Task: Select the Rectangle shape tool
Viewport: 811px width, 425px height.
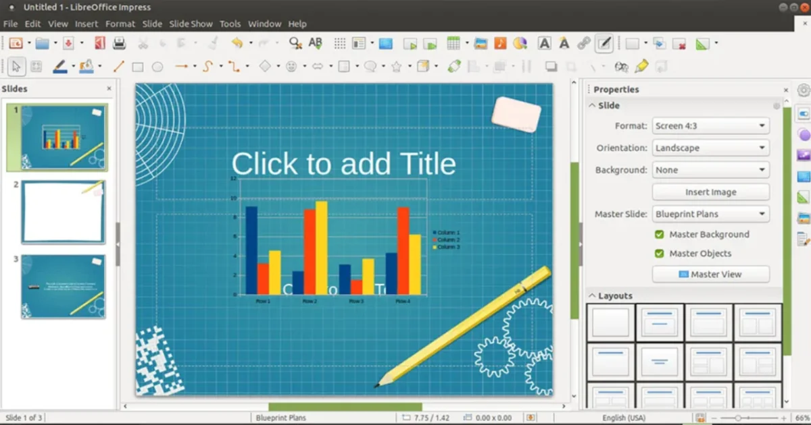Action: 137,67
